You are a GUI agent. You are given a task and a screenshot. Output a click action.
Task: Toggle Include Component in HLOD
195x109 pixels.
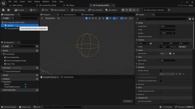coord(161,91)
